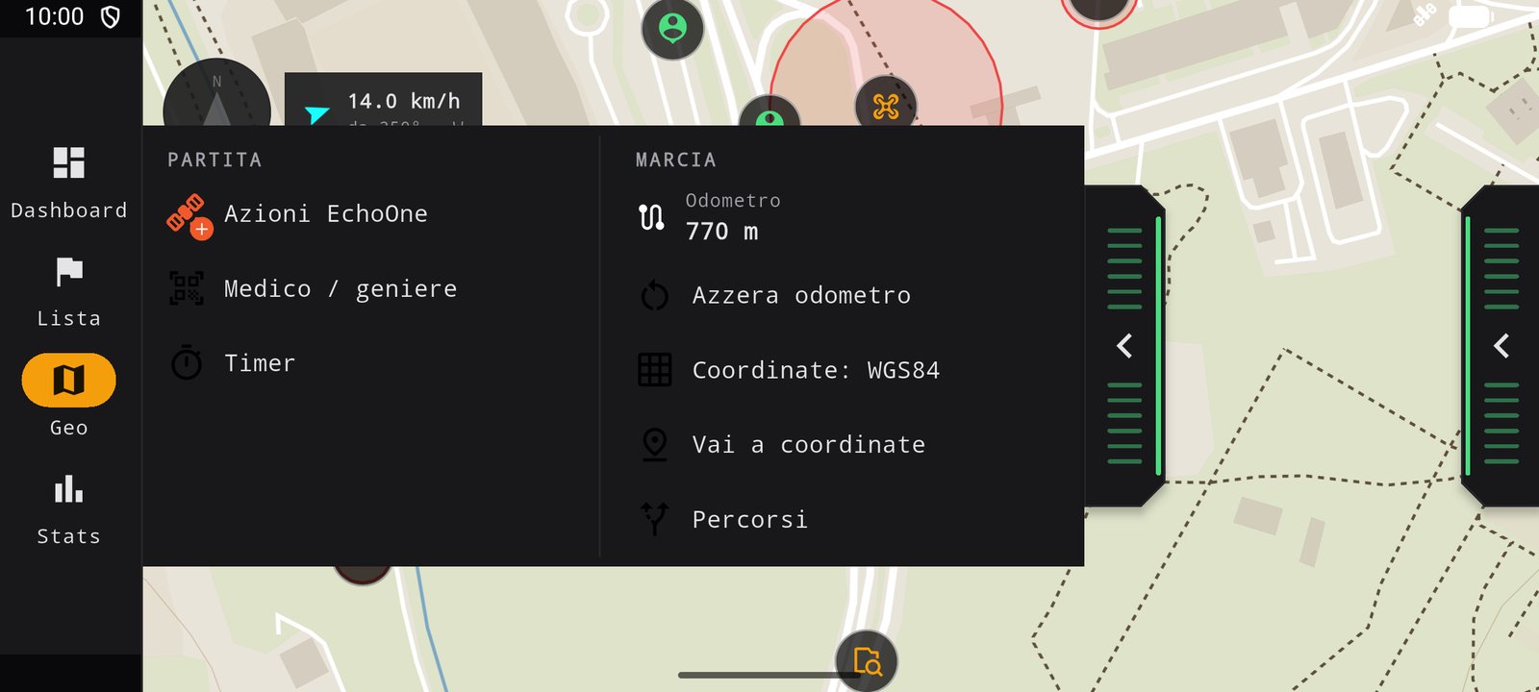
Task: Switch to the Lista tab
Action: point(68,291)
